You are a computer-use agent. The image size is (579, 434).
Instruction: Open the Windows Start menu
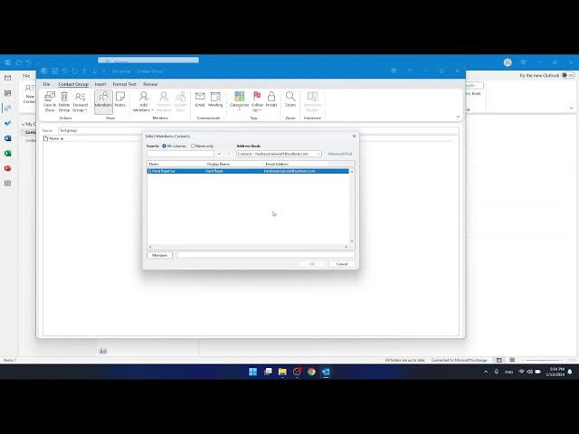253,372
